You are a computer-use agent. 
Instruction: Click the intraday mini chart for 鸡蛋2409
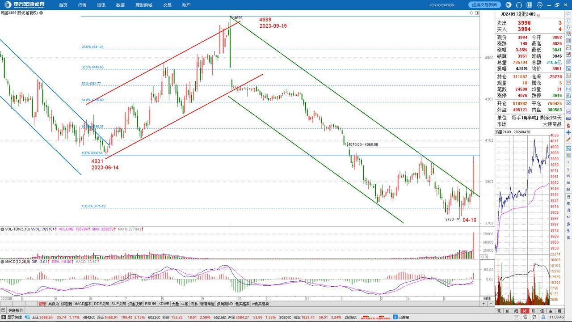point(522,194)
